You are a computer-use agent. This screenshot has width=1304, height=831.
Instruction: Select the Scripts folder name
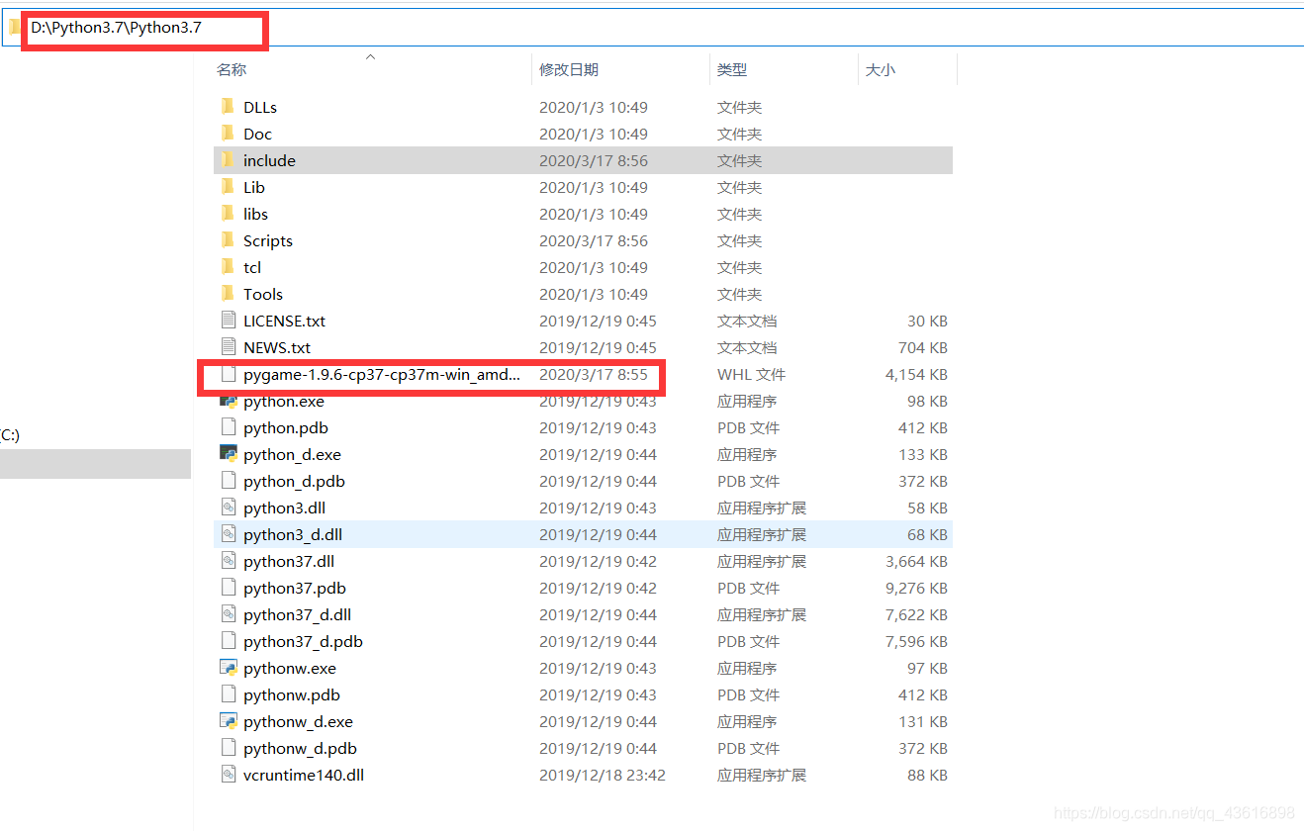(x=268, y=240)
